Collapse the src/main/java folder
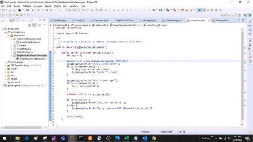 coord(6,32)
